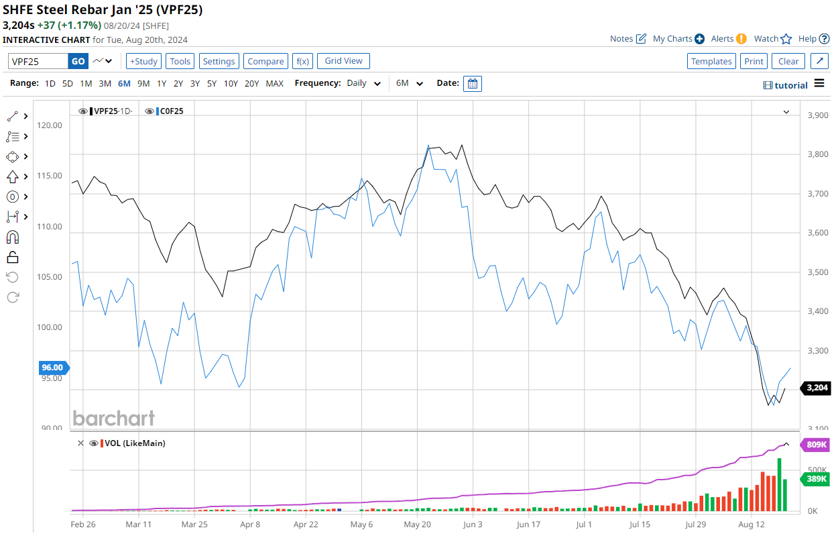Click the undo arrow icon

click(x=12, y=277)
